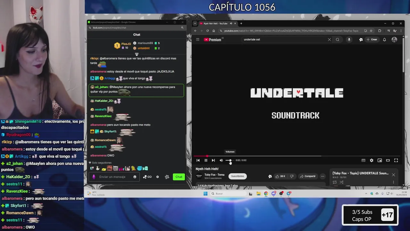Click the Enviar un mensaje field
Viewport: 410px width, 231px height.
[115, 177]
